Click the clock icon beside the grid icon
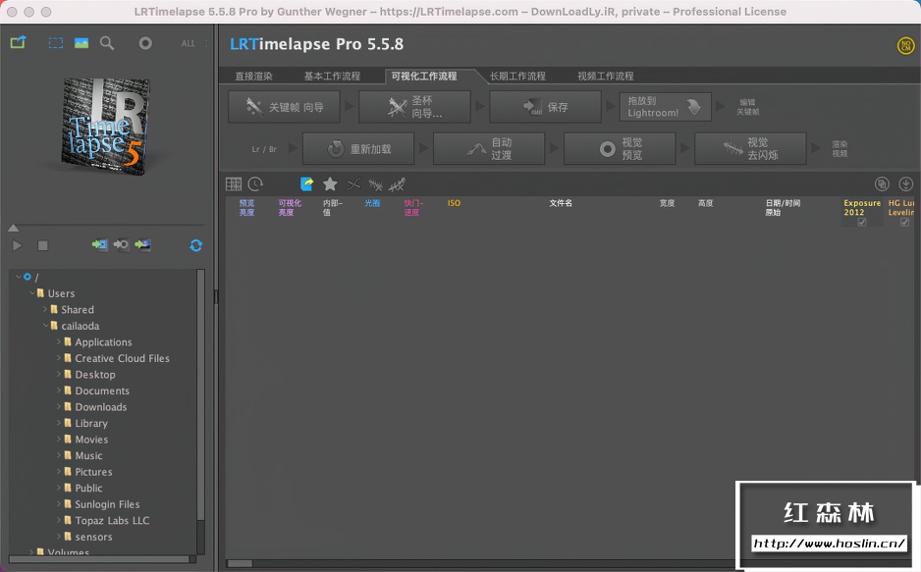 tap(255, 184)
